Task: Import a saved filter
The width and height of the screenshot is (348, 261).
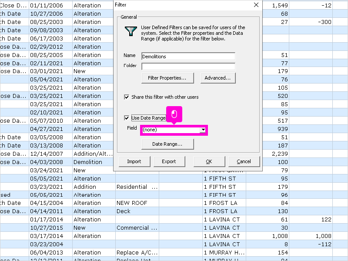Action: (134, 161)
